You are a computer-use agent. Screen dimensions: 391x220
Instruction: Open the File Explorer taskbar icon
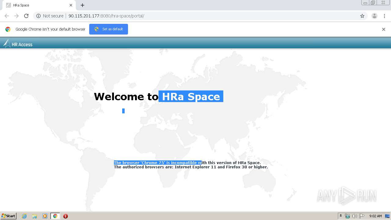35,216
